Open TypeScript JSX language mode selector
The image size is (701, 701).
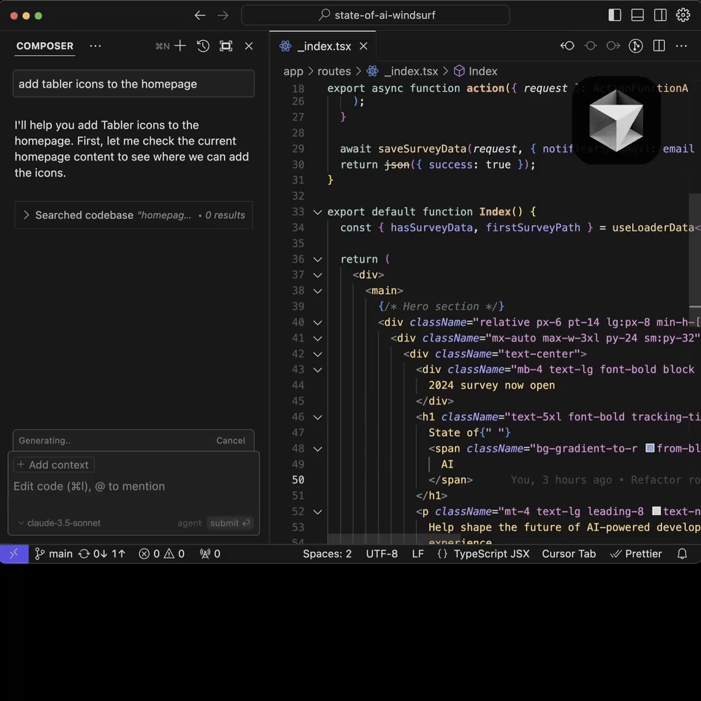tap(491, 554)
